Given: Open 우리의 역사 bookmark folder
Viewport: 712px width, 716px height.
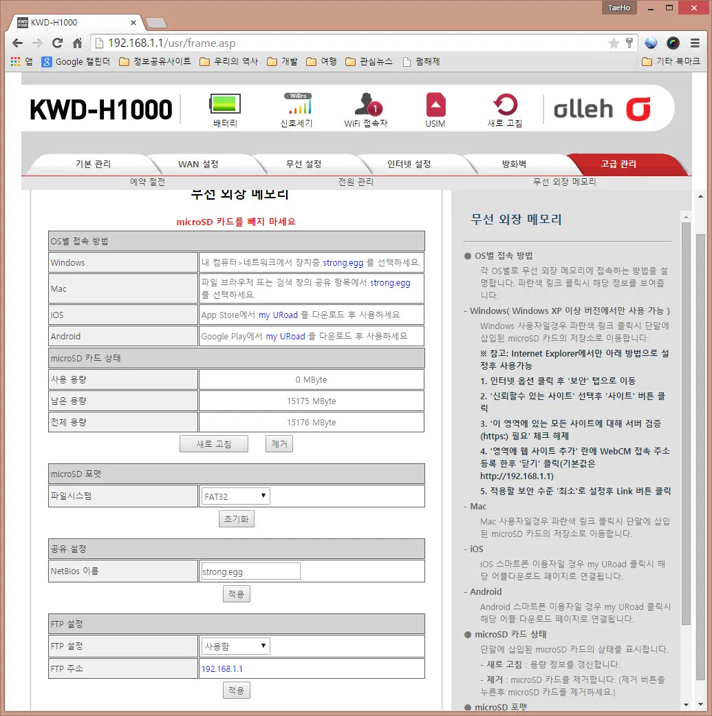Looking at the screenshot, I should pos(228,61).
